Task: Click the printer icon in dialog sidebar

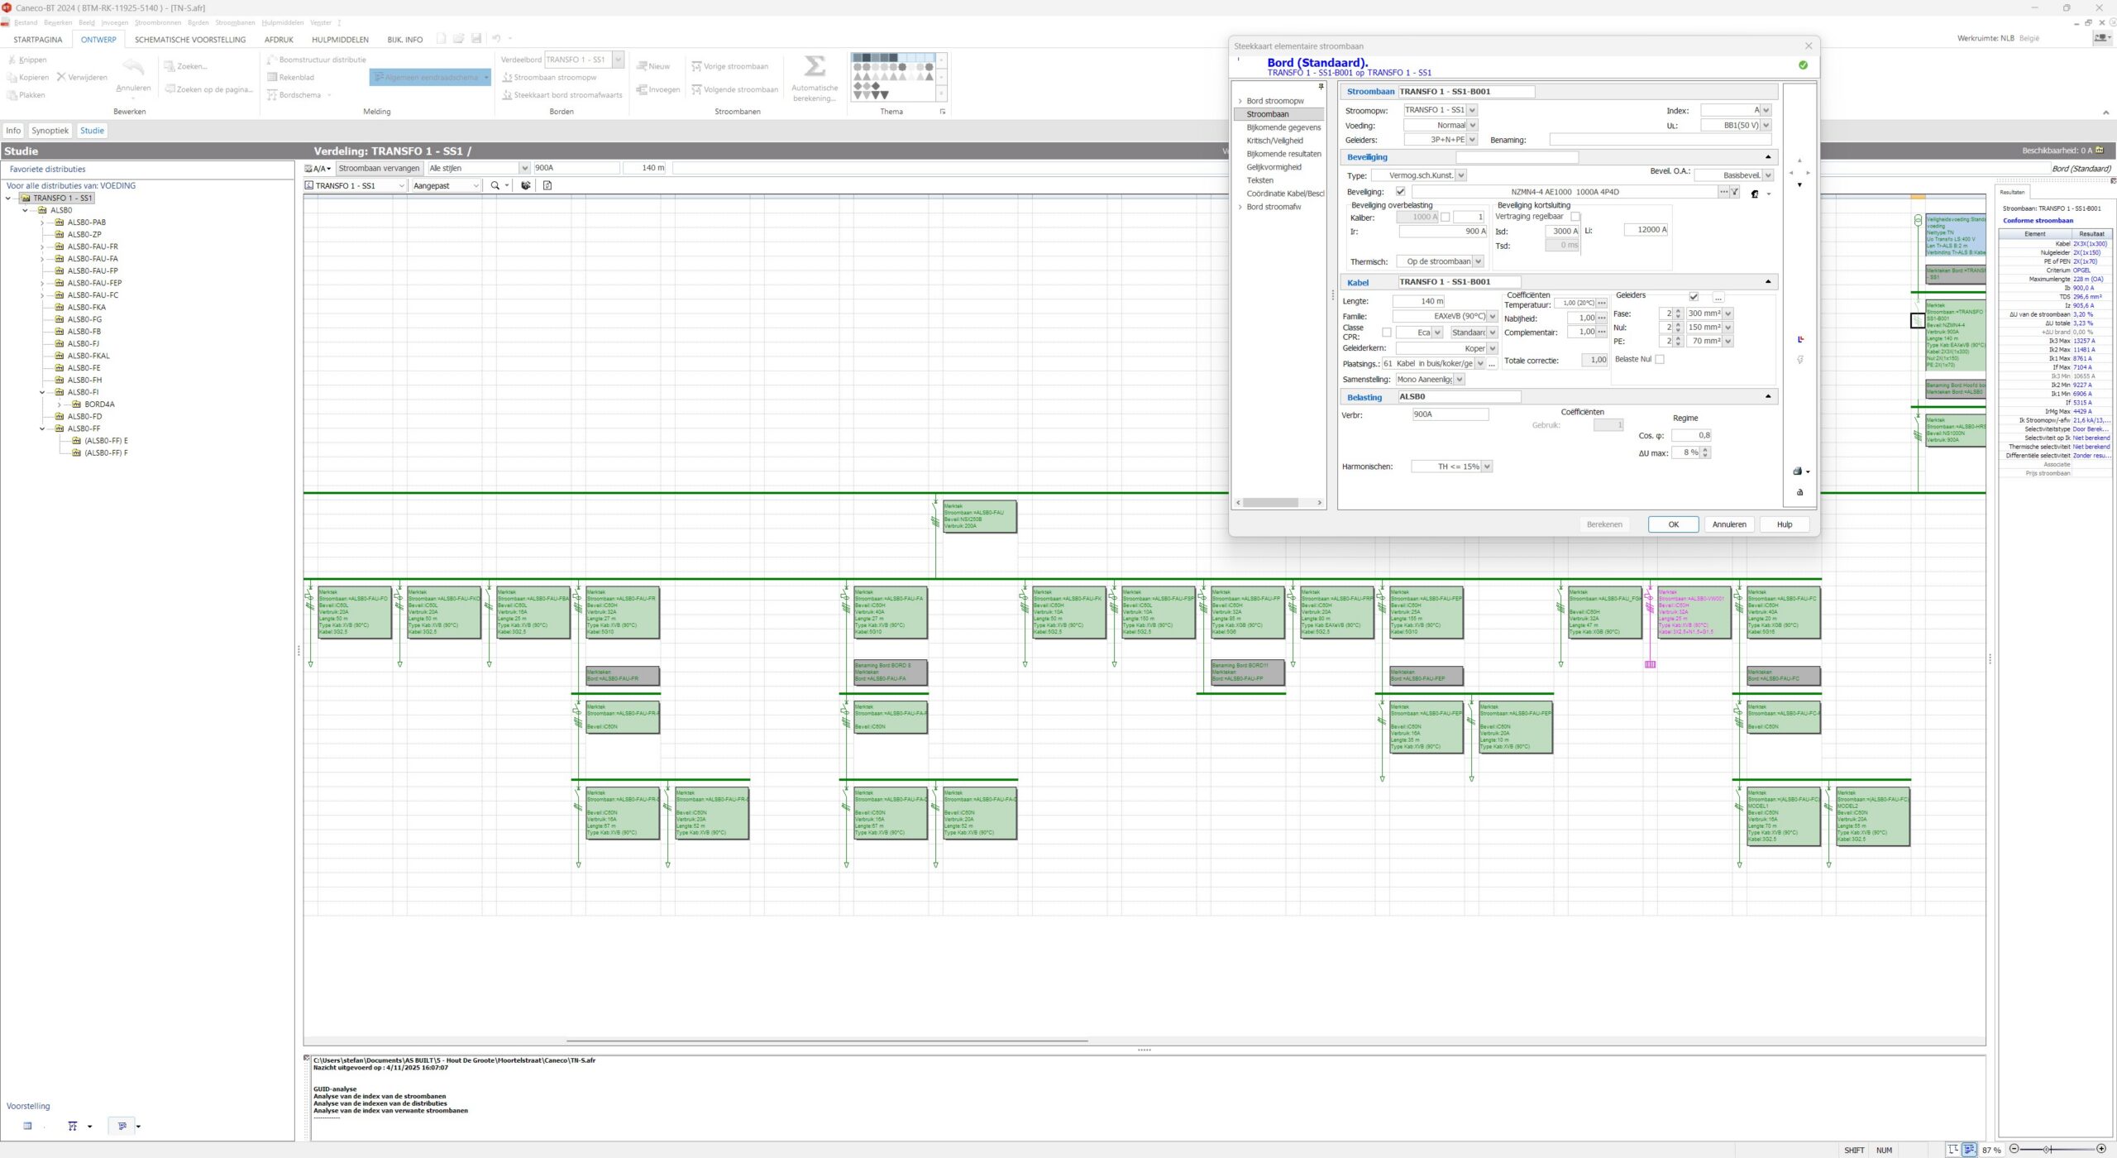Action: coord(1798,471)
